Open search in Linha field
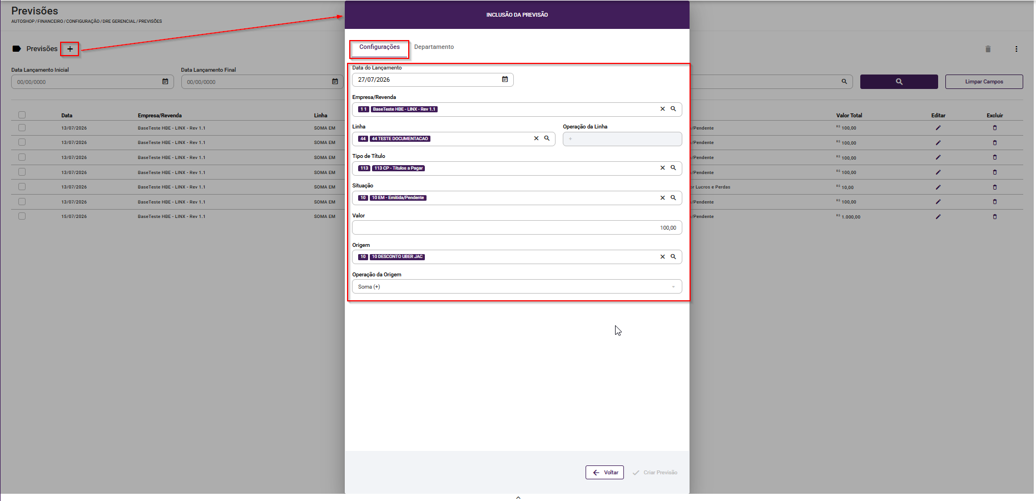 pyautogui.click(x=547, y=138)
